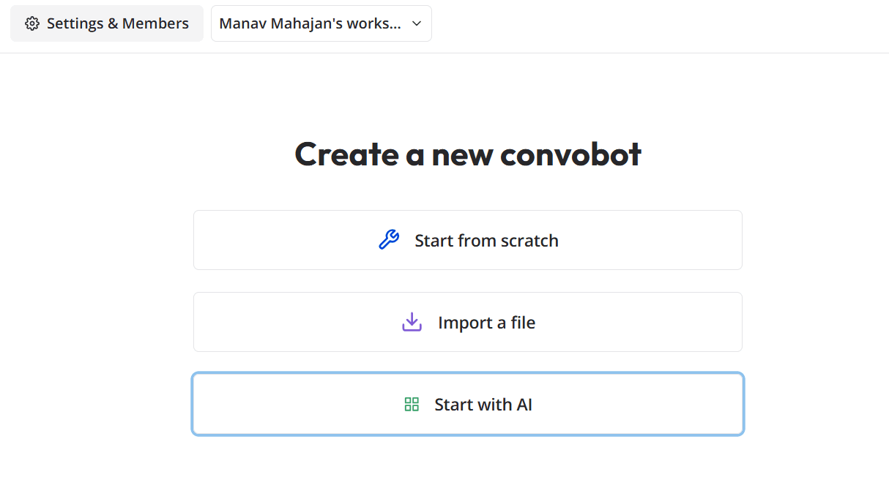
Task: Select the Import a file option
Action: coord(467,322)
